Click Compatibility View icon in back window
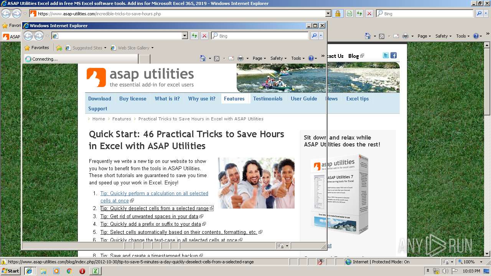Screen dimensions: 491x276 click(349, 13)
